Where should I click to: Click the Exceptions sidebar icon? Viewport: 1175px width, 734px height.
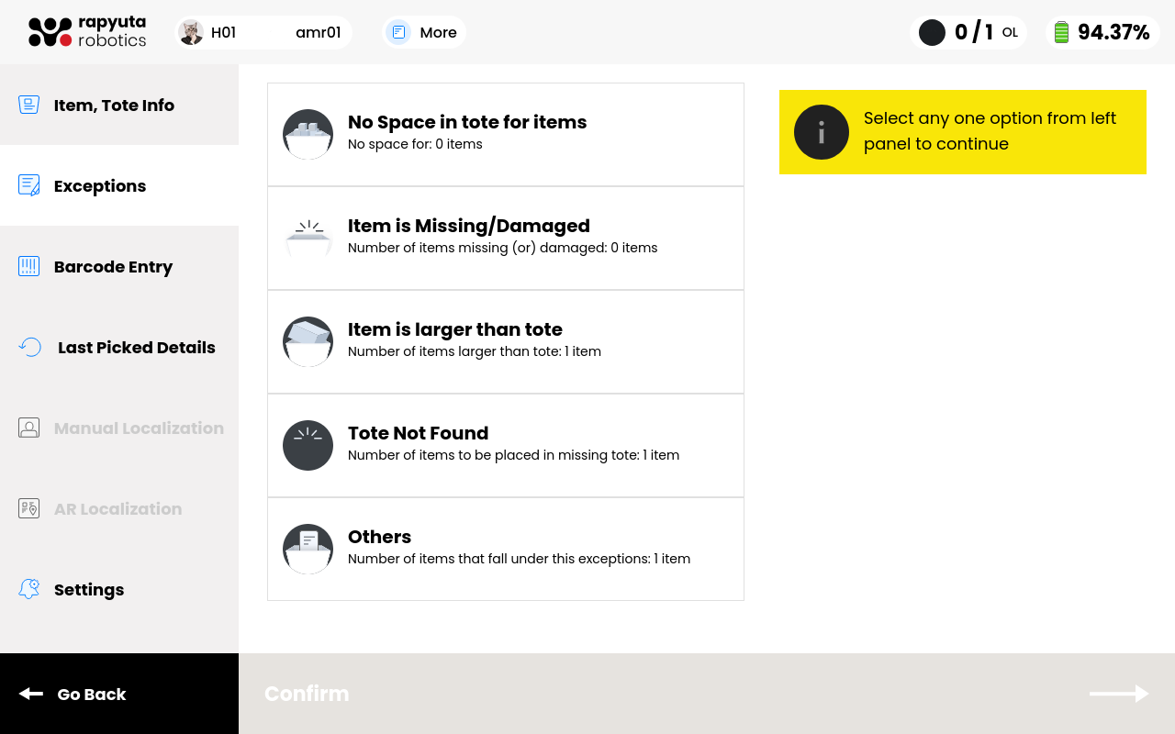(29, 185)
